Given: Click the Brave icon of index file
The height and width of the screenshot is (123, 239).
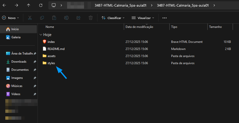Looking at the screenshot, I should [44, 42].
